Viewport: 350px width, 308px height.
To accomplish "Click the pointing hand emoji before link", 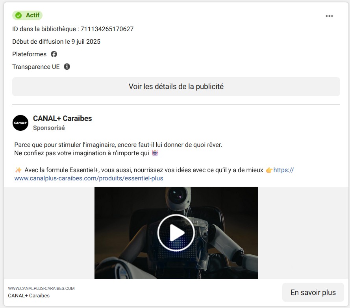I will (x=269, y=170).
